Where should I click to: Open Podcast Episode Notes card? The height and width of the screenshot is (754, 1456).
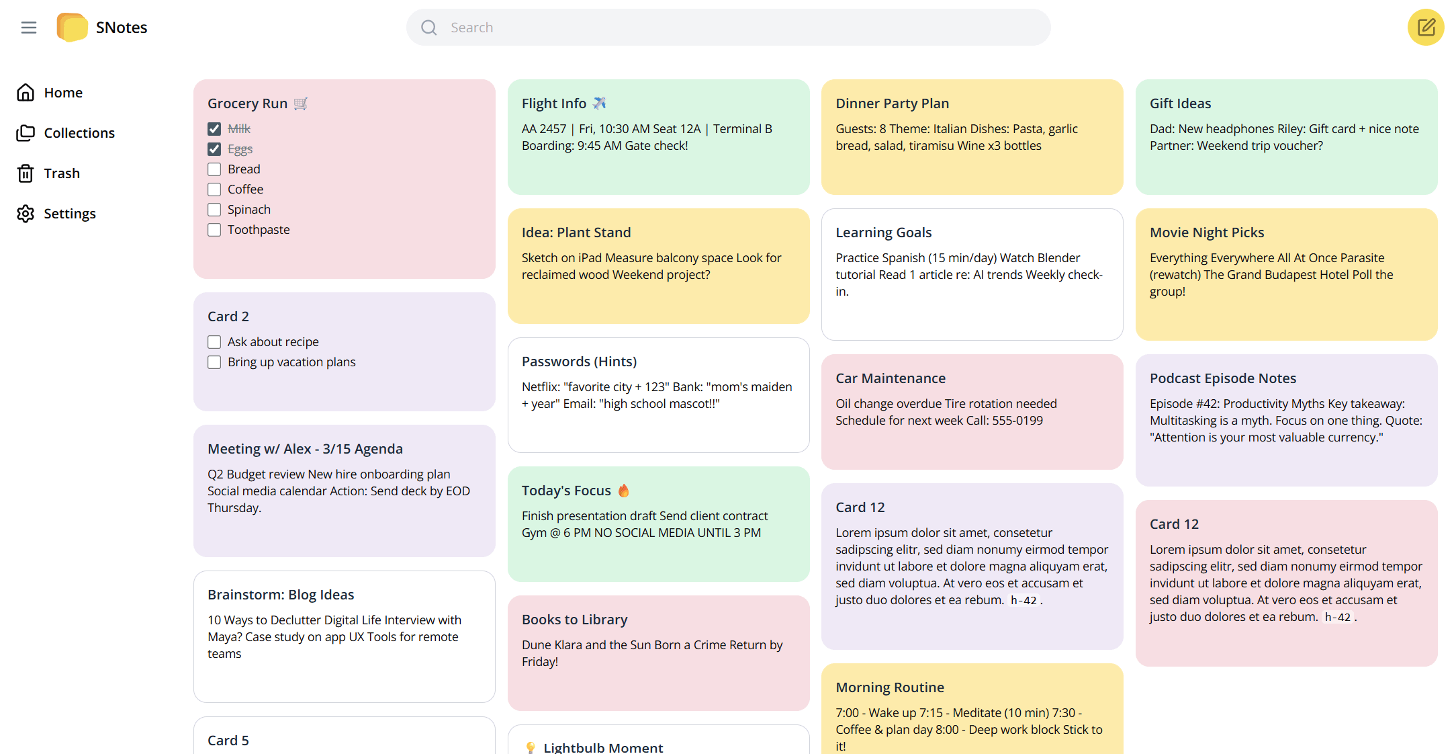(1286, 420)
